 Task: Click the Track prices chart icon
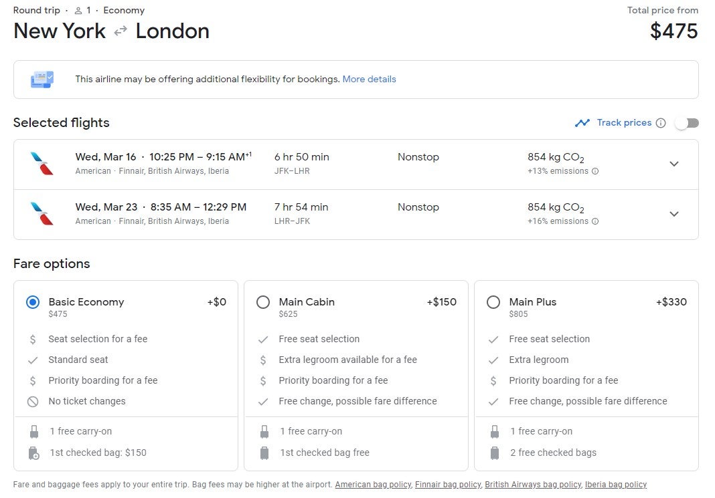583,122
